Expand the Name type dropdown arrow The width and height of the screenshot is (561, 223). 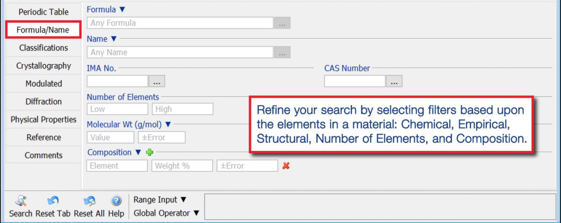point(114,39)
